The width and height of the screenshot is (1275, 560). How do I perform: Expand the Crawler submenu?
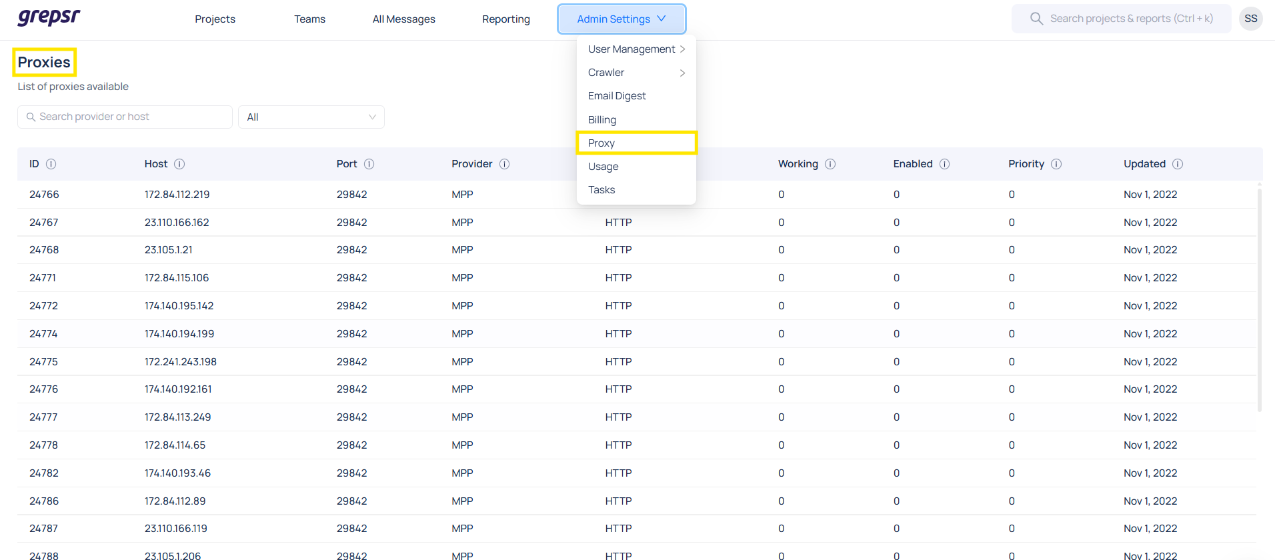tap(636, 73)
